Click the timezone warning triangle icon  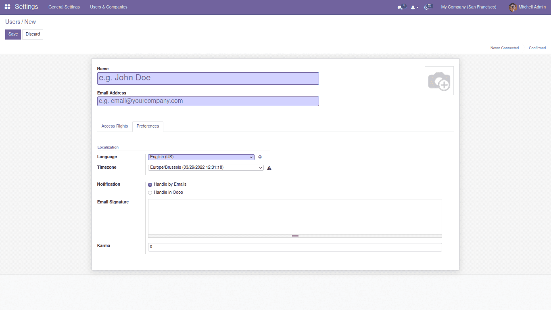pos(269,168)
